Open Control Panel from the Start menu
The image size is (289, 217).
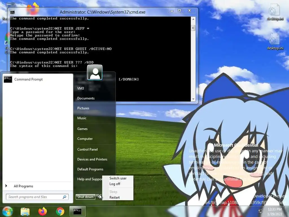(87, 149)
